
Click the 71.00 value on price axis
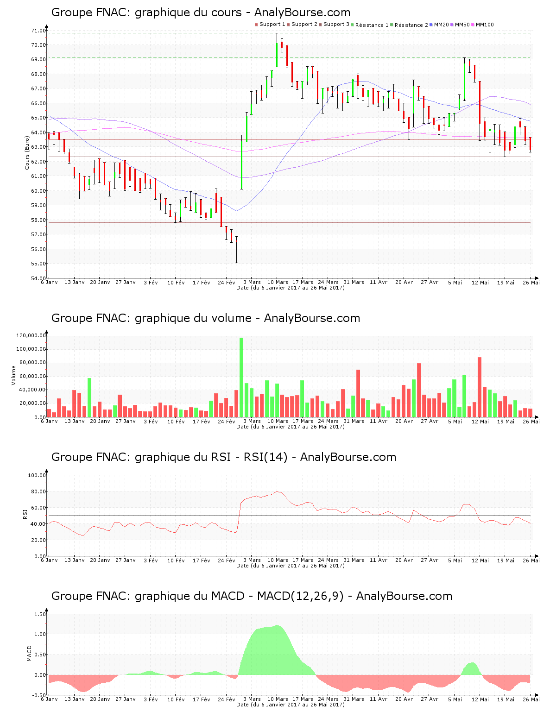[x=38, y=31]
